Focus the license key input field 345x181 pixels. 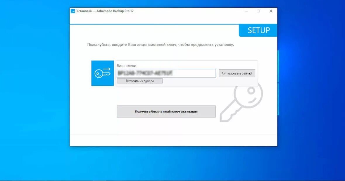[x=166, y=73]
